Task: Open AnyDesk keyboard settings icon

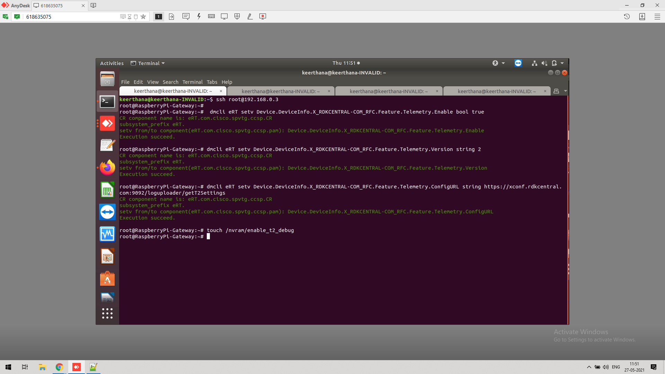Action: click(x=211, y=16)
